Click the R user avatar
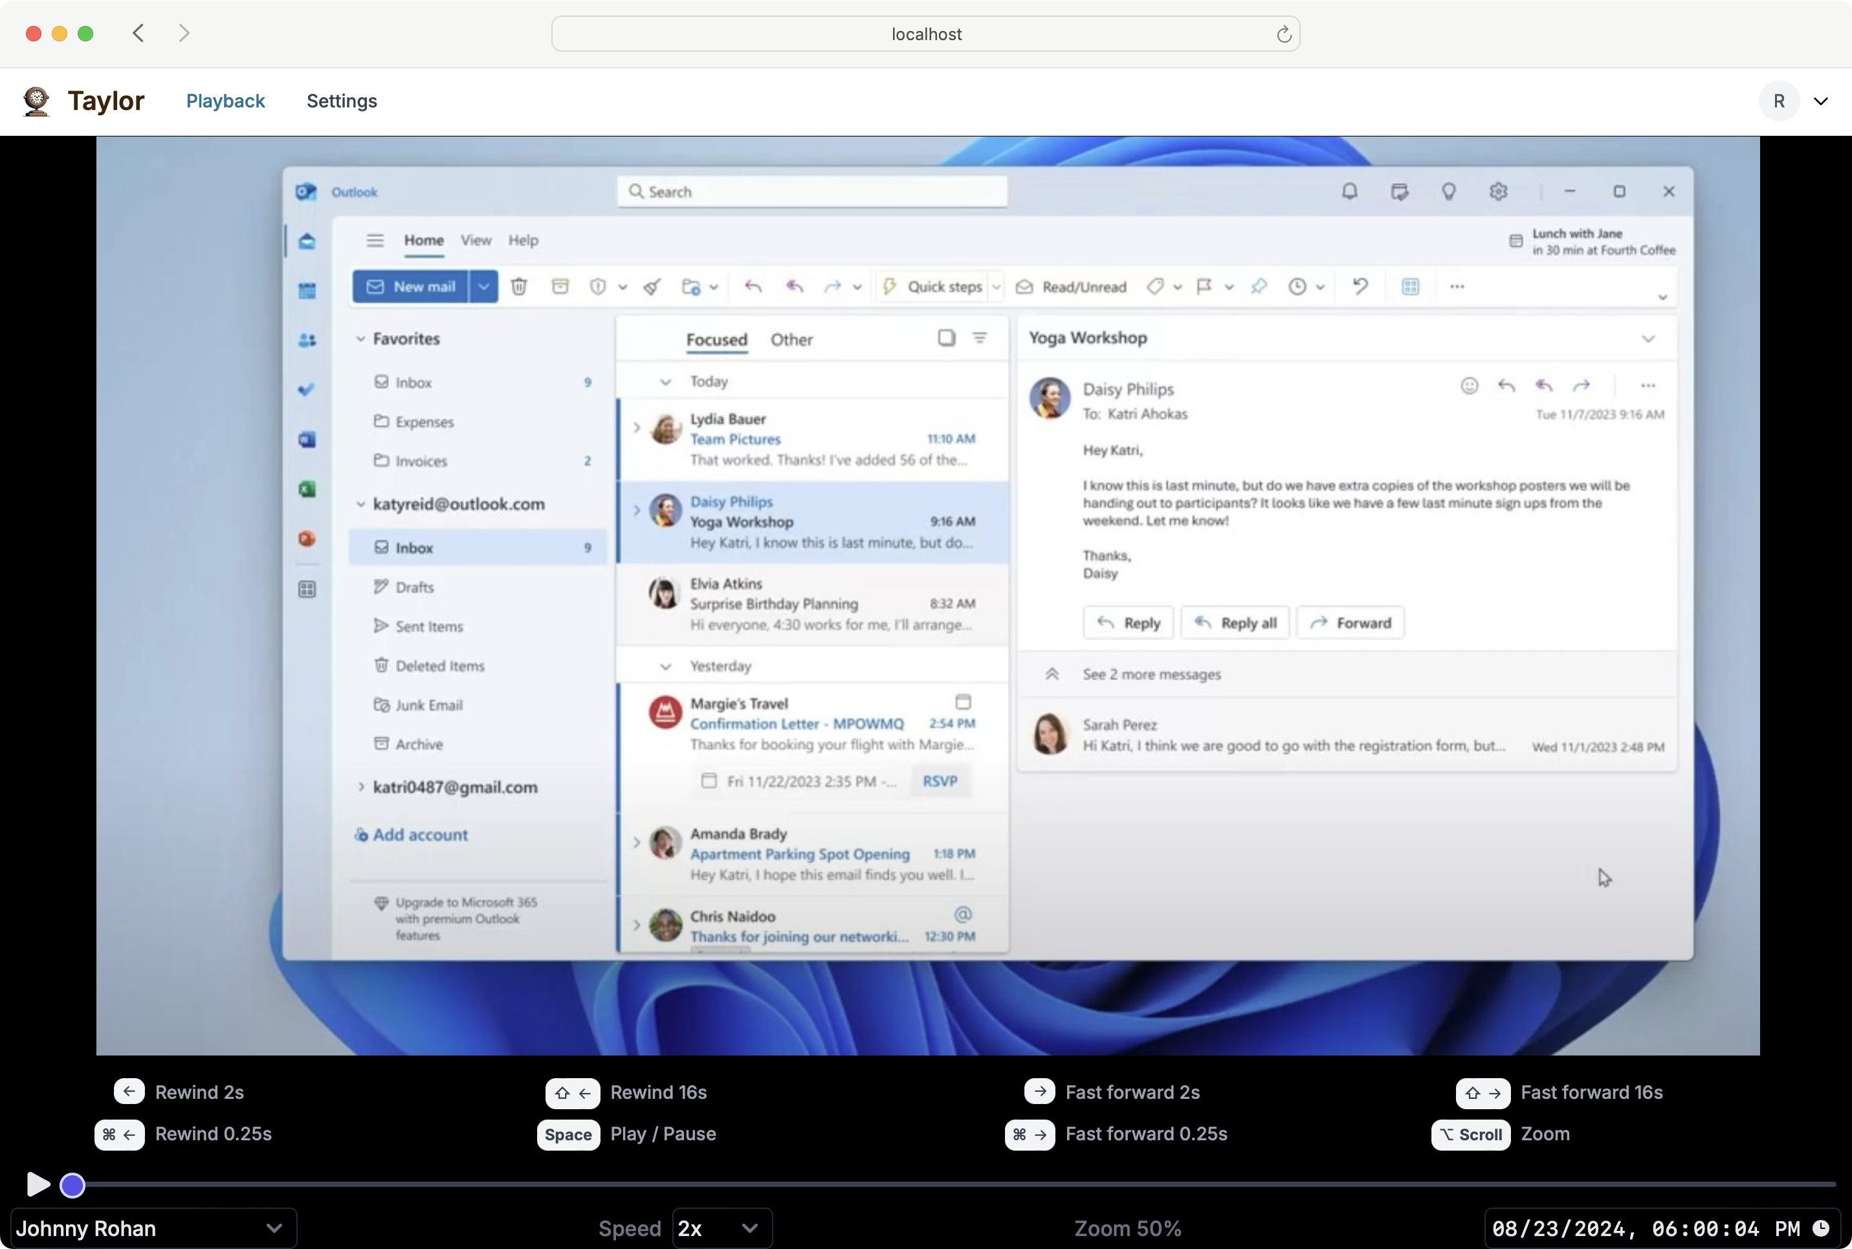 pos(1779,101)
